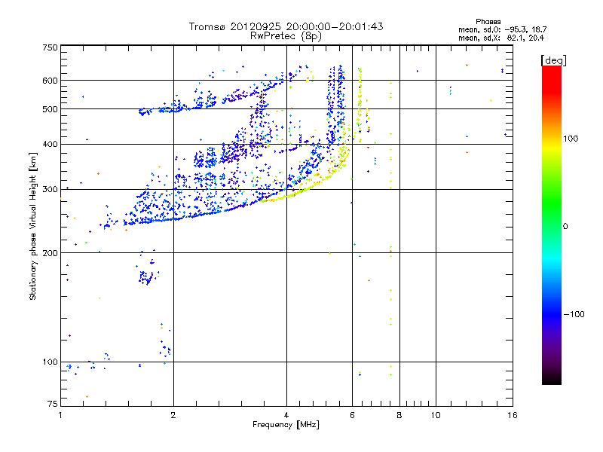The width and height of the screenshot is (603, 452).
Task: Click the x-axis '16' tick label
Action: pyautogui.click(x=513, y=415)
